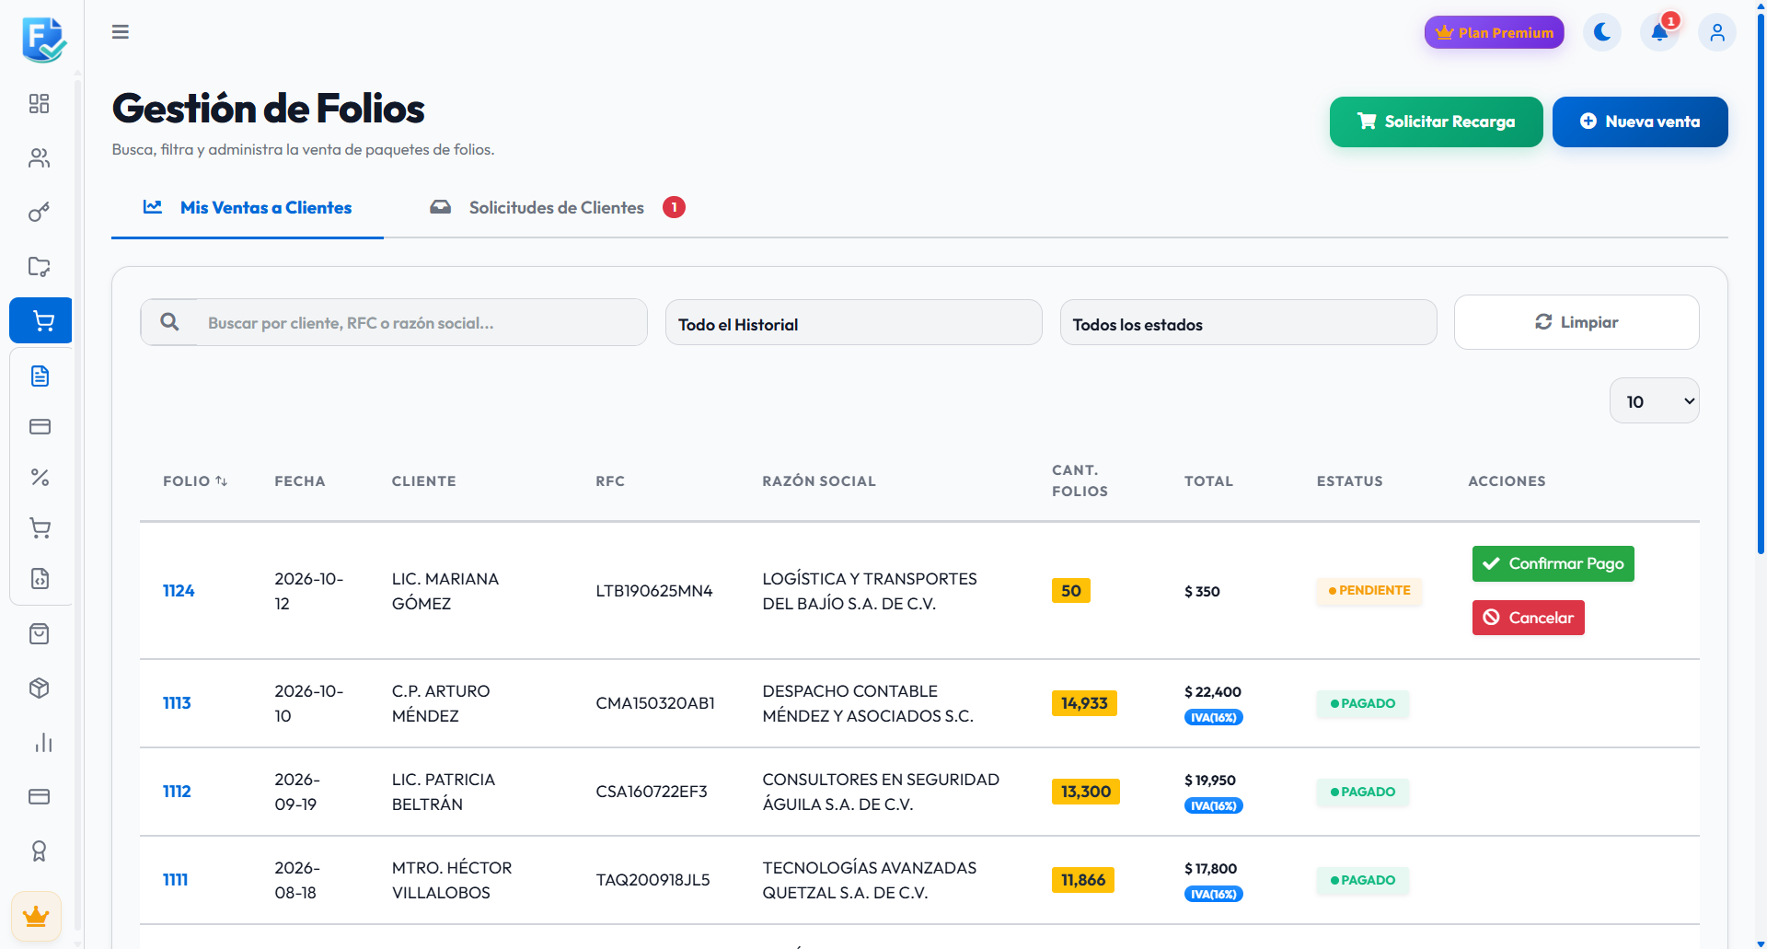Open the percent discounts icon in sidebar
The image size is (1767, 949).
40,477
